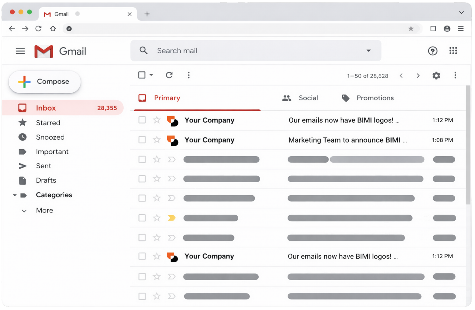Open More options beside the inbox refresh icon
Image resolution: width=475 pixels, height=310 pixels.
tap(189, 75)
